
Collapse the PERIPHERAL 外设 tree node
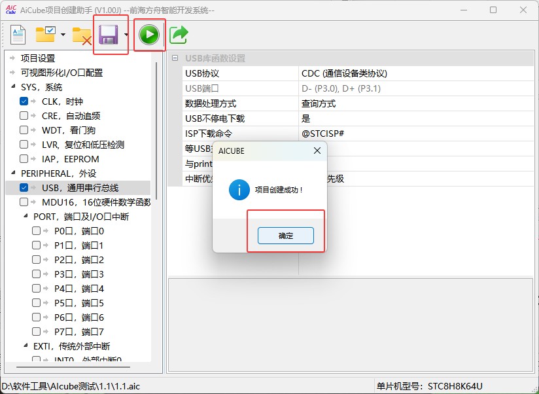(x=13, y=173)
